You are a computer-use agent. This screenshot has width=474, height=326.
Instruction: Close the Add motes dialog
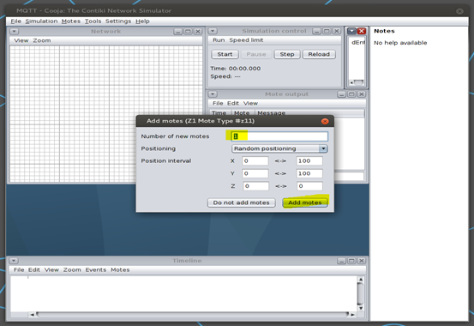click(325, 121)
